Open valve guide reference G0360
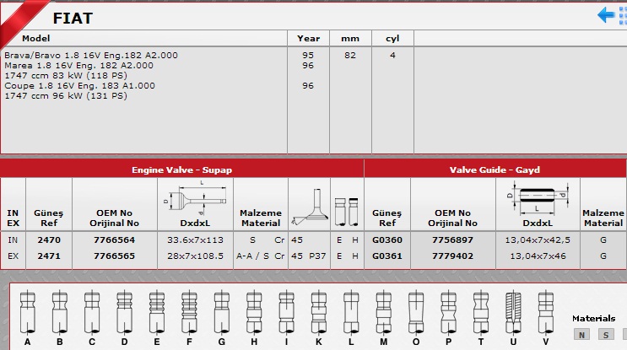The height and width of the screenshot is (350, 627). point(387,240)
